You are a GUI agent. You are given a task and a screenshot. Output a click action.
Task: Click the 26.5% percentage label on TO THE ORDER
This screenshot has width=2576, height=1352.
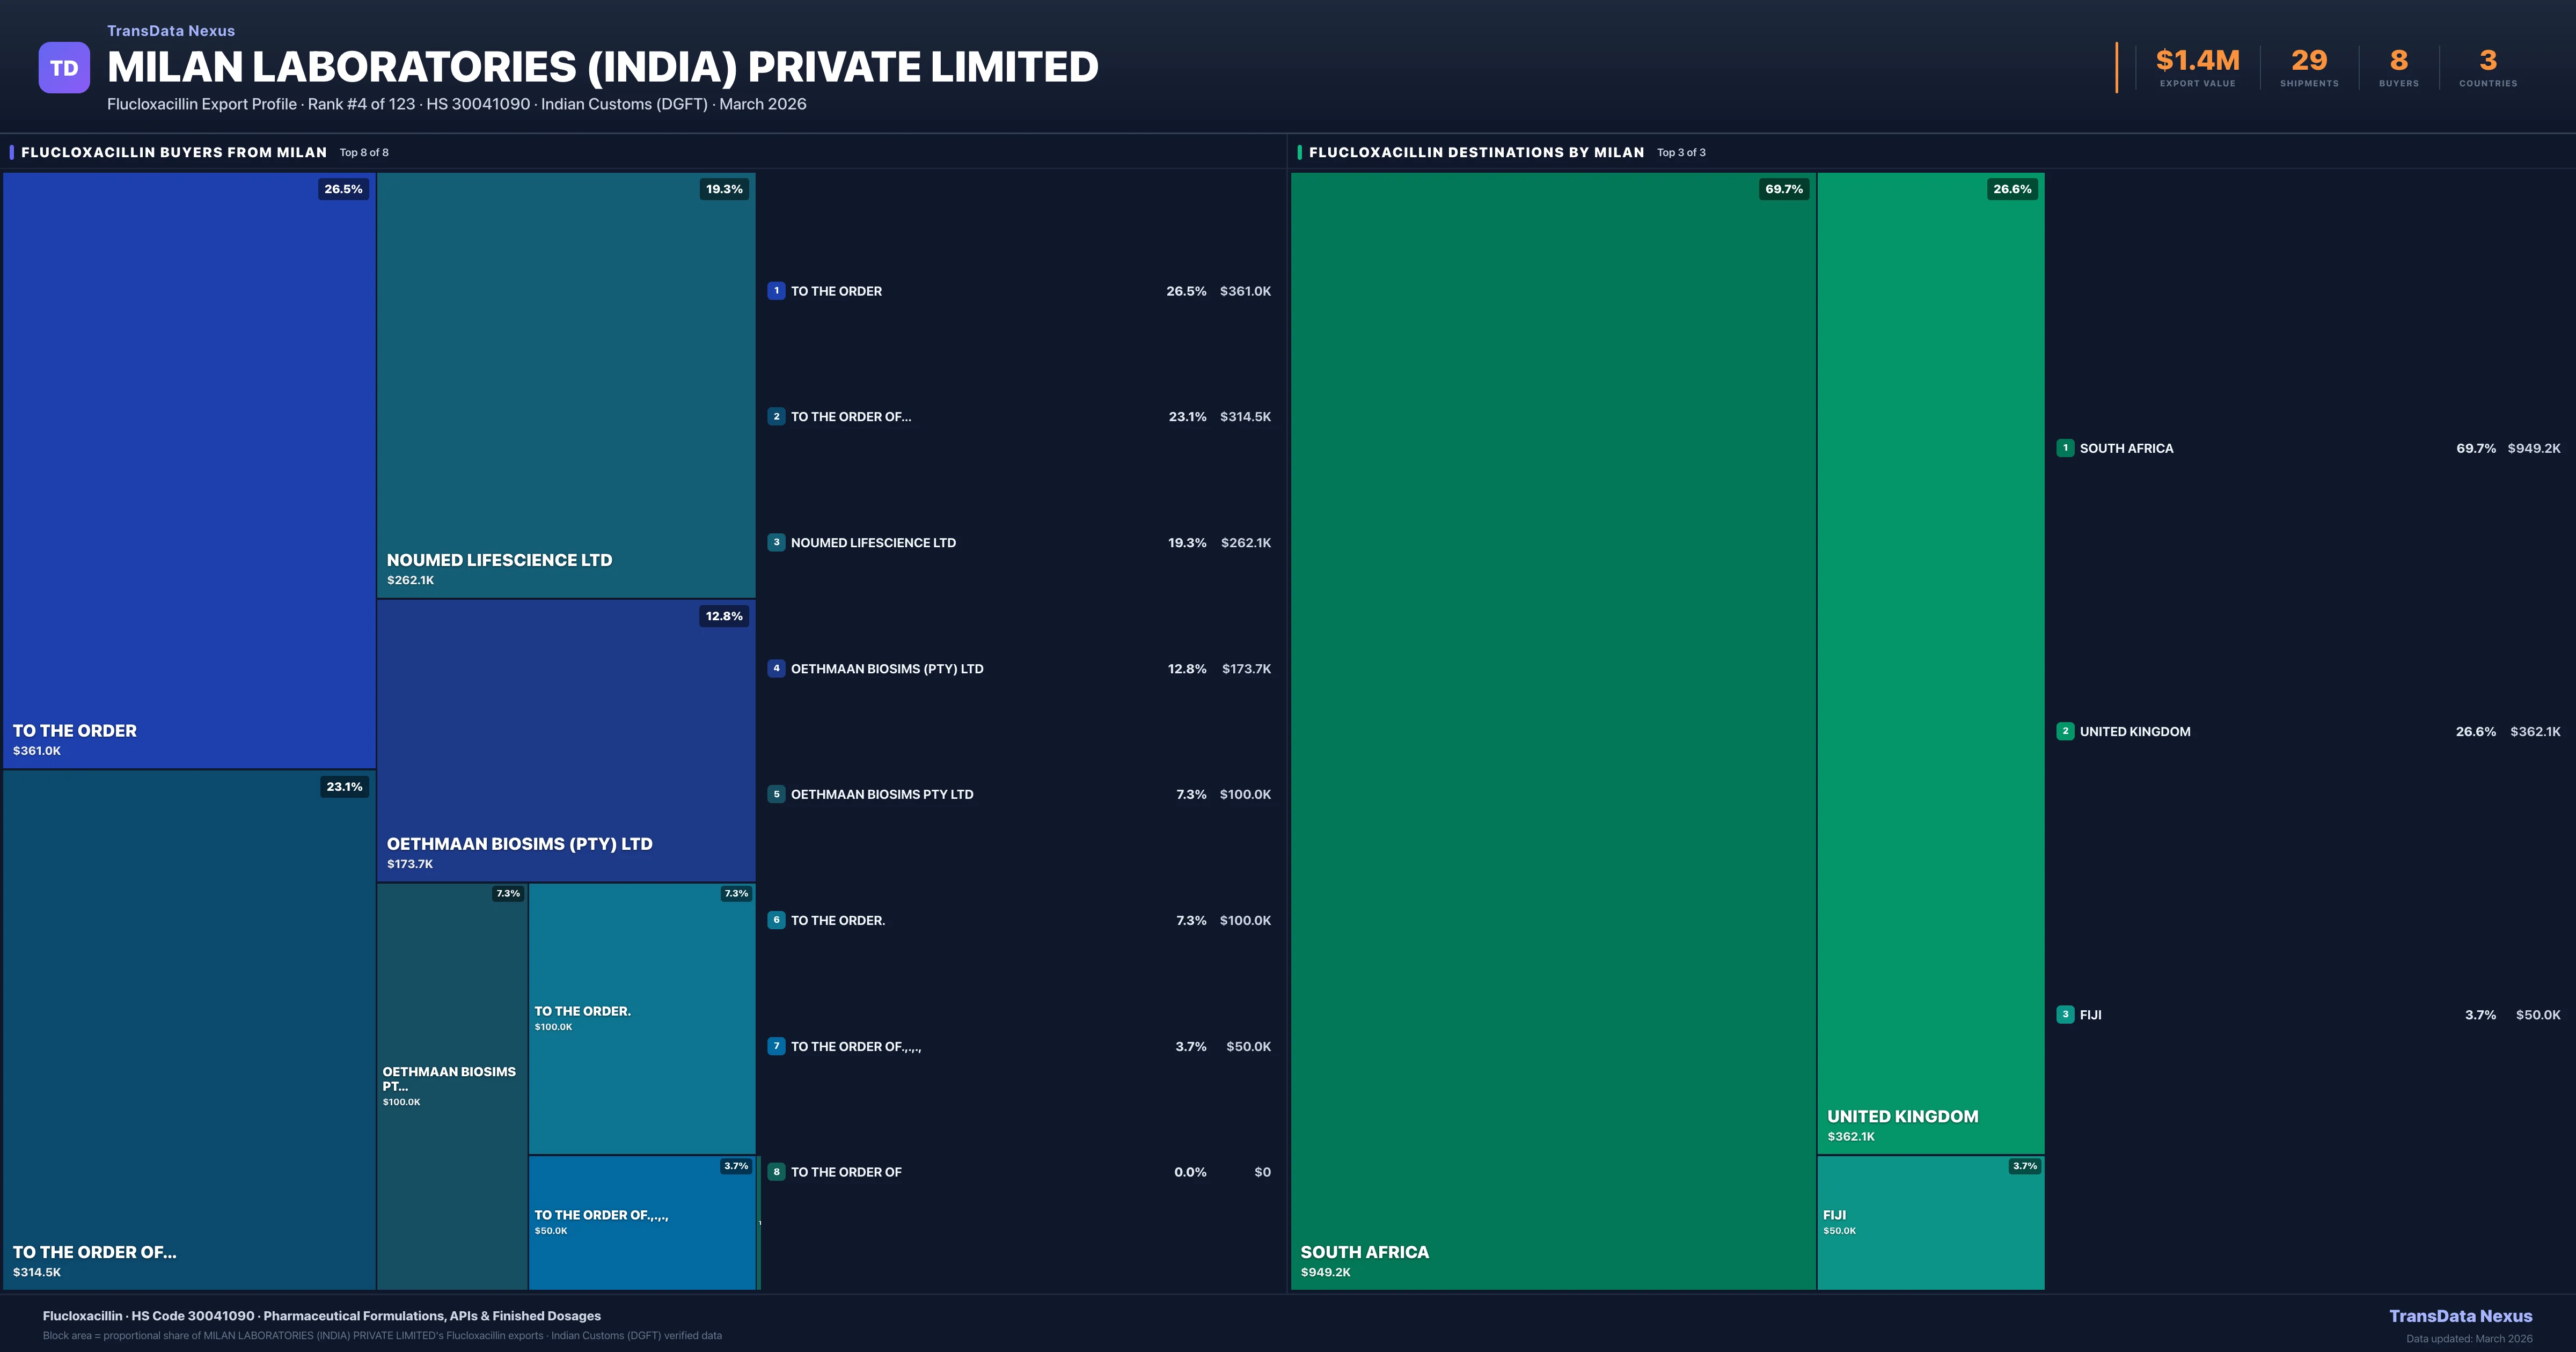[x=344, y=188]
